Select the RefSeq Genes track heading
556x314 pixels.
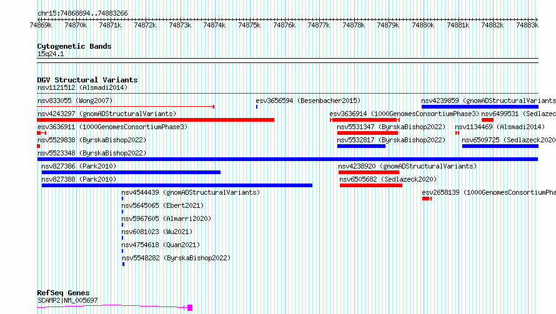click(x=64, y=293)
